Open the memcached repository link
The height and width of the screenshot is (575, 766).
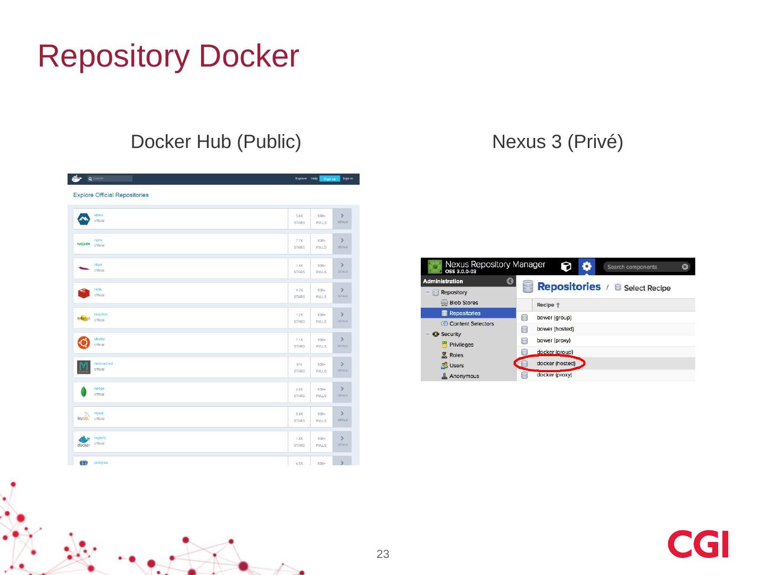pyautogui.click(x=103, y=364)
